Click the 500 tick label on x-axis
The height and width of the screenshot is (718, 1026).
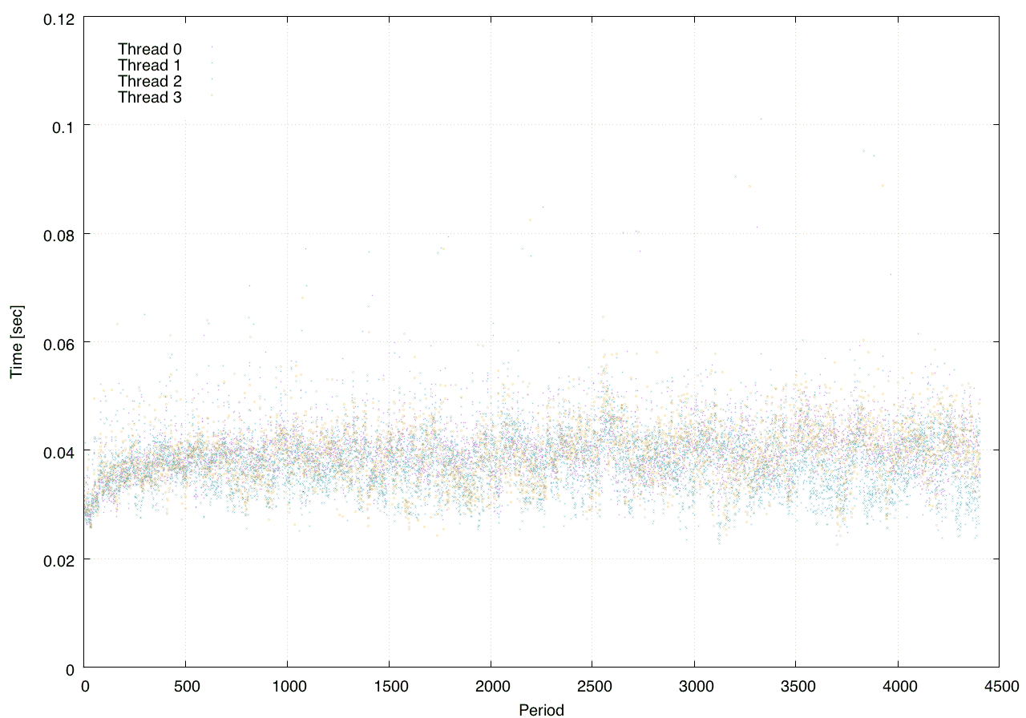pyautogui.click(x=186, y=687)
